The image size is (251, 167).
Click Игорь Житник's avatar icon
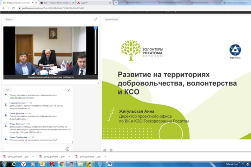point(6,126)
